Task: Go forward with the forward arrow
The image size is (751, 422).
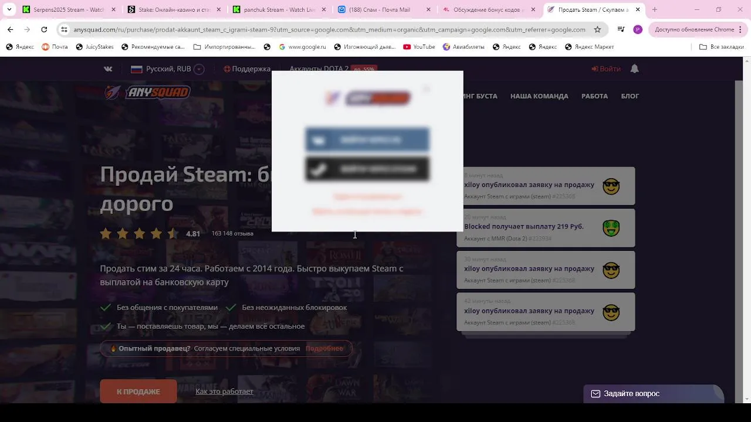Action: 27,29
